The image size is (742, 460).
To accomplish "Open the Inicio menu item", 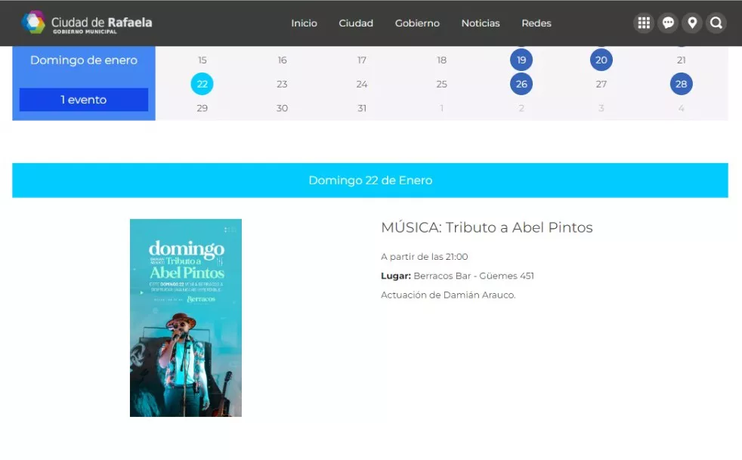I will pos(304,23).
